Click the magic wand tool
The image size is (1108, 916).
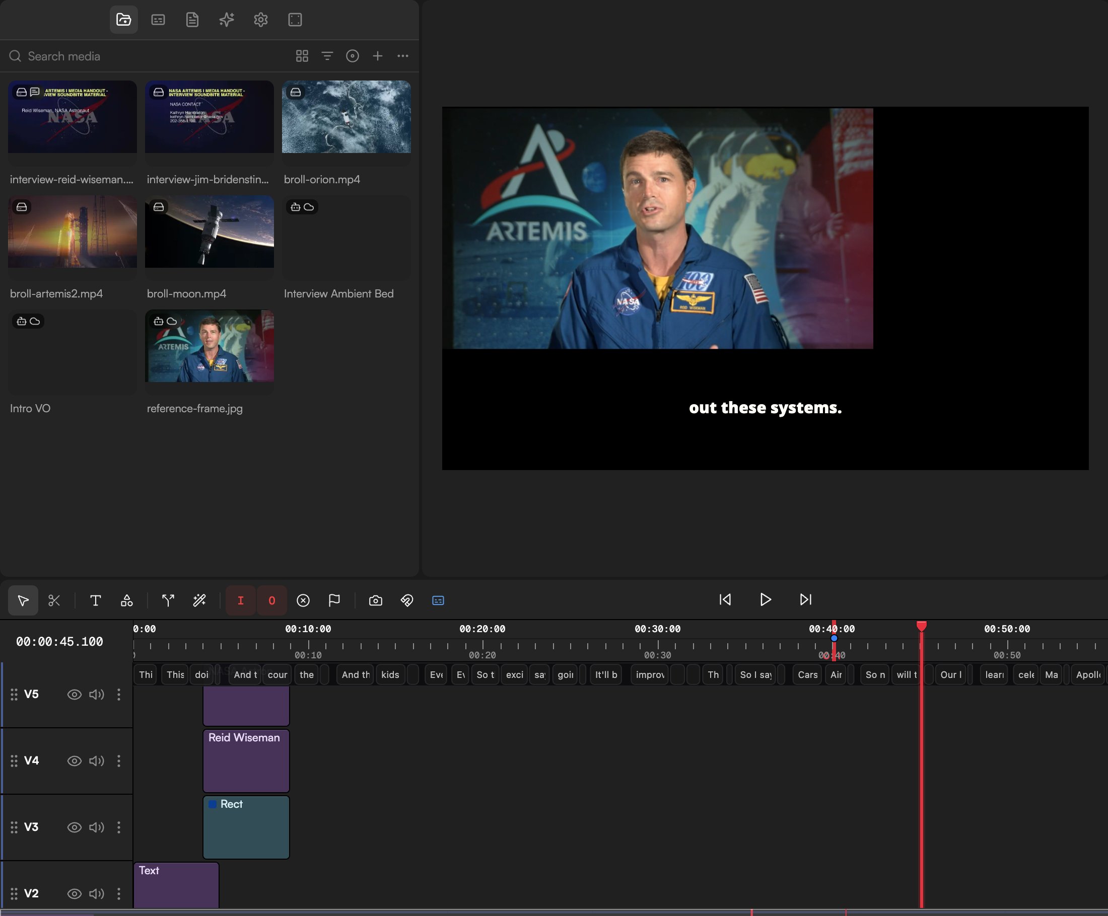click(199, 600)
